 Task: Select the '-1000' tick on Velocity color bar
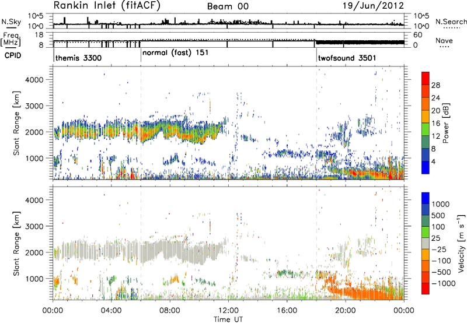click(443, 283)
